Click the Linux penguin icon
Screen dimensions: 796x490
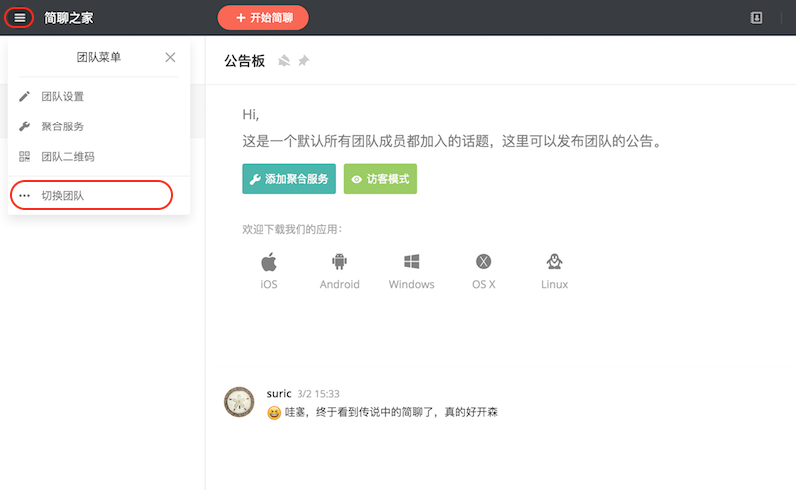(554, 263)
